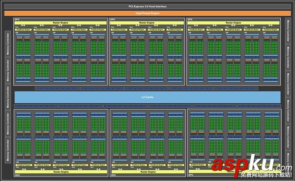The image size is (295, 181).
Task: Select Raster Engine in the bottom-left GPC
Action: (61, 172)
